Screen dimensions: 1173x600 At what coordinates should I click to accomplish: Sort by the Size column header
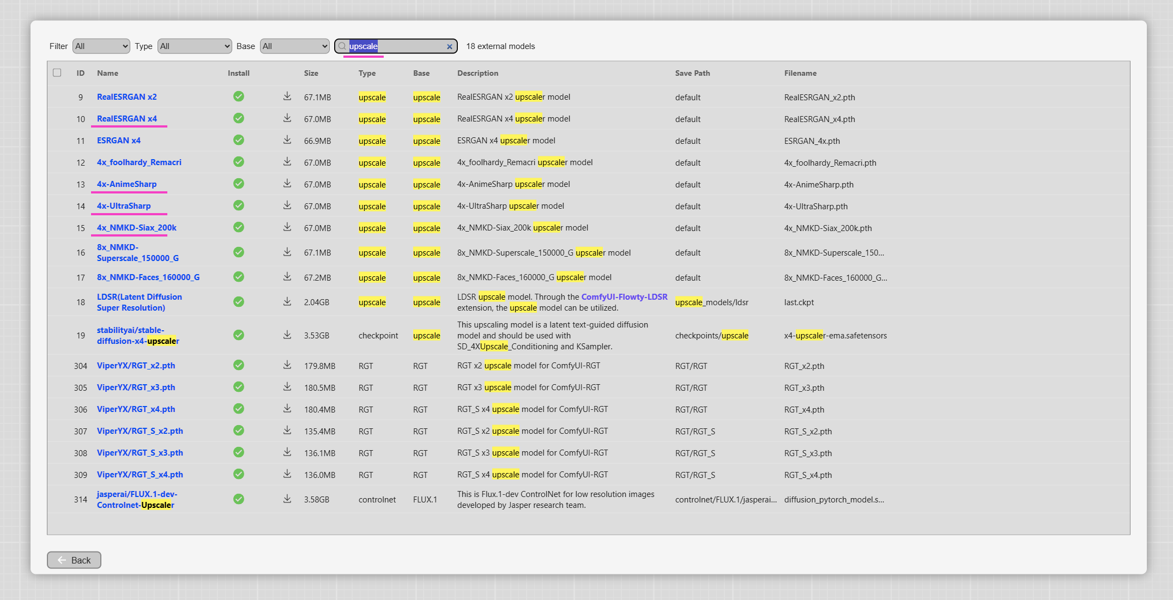tap(311, 73)
